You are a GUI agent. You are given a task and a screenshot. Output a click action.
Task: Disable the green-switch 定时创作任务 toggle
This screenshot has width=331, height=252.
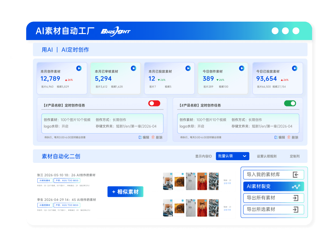point(290,103)
